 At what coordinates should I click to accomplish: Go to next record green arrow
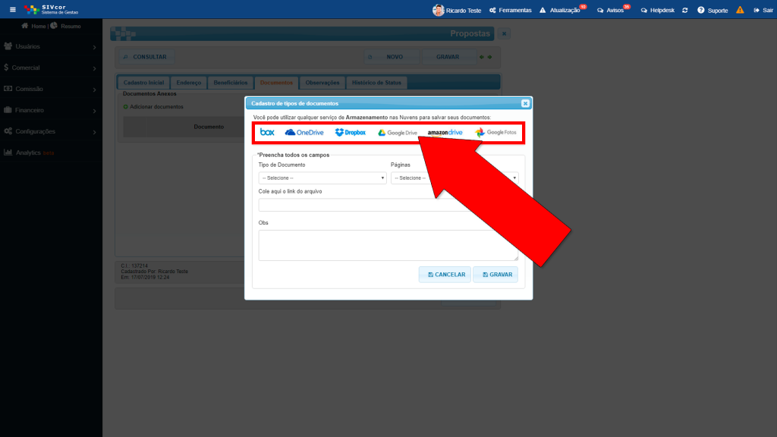click(x=489, y=57)
